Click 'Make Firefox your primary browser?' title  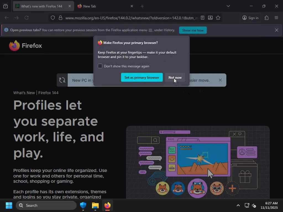[130, 43]
